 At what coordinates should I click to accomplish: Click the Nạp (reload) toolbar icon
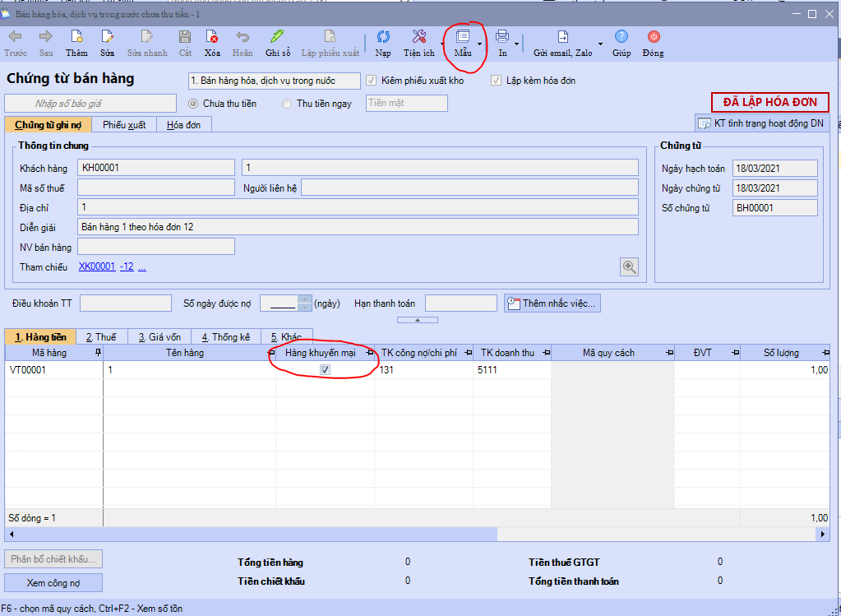[383, 36]
